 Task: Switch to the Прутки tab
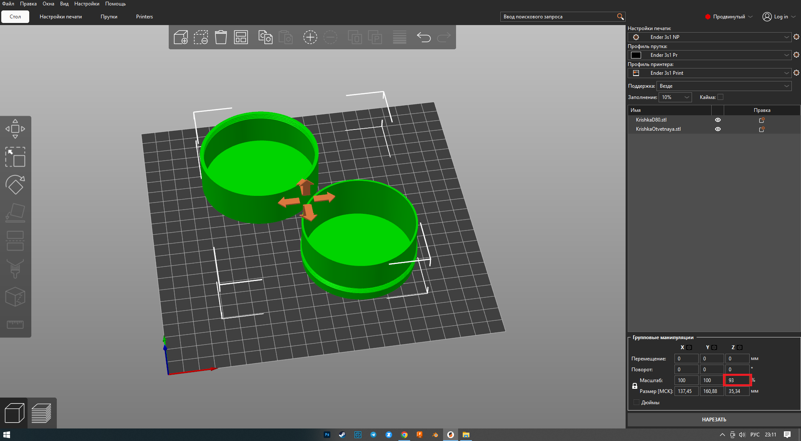click(x=109, y=17)
